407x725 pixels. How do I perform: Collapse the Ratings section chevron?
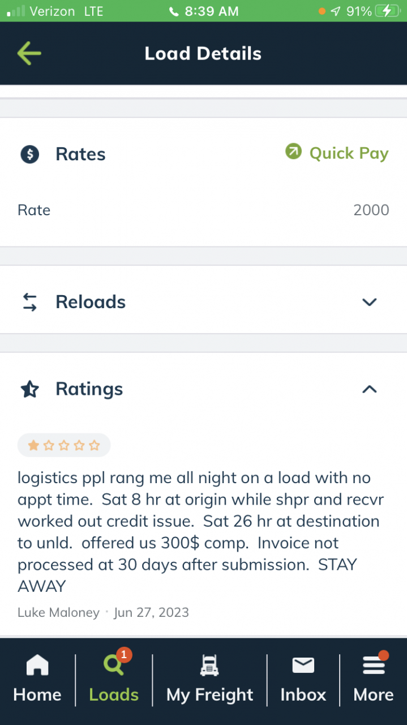click(x=369, y=389)
